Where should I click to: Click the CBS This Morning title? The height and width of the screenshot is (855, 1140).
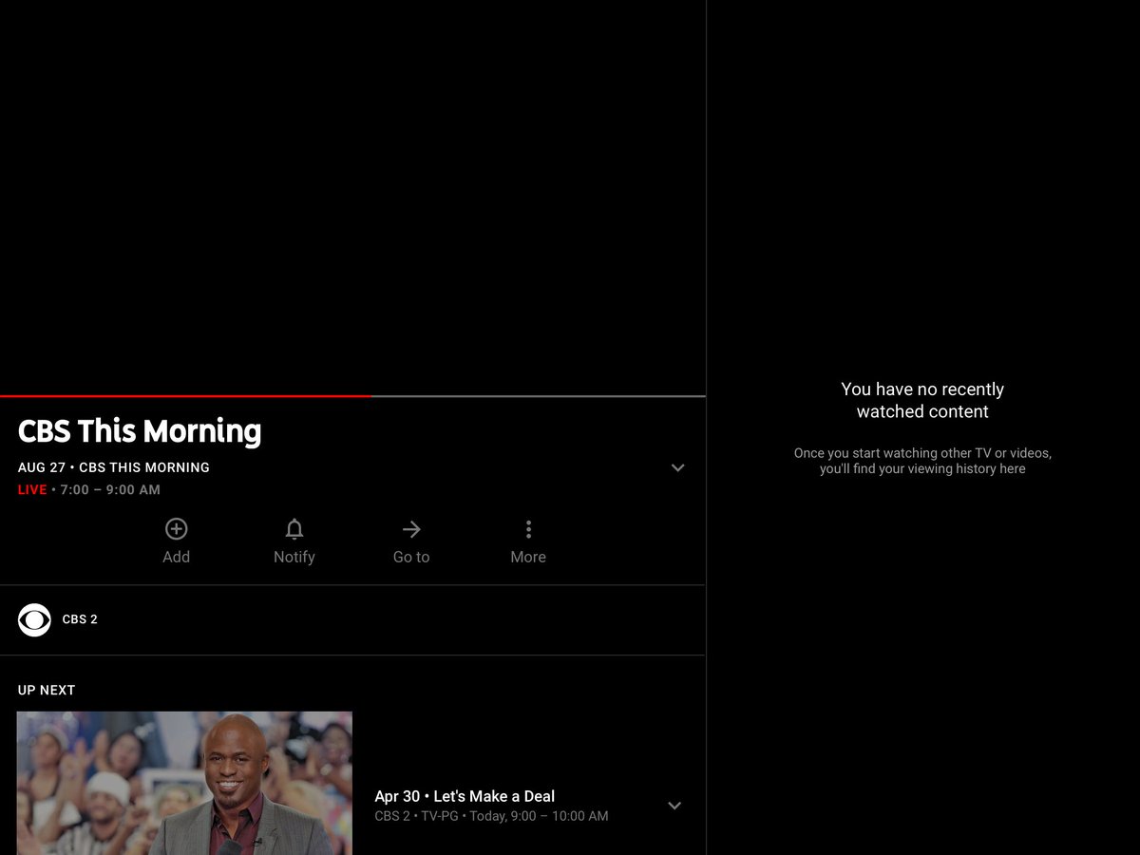click(x=140, y=432)
